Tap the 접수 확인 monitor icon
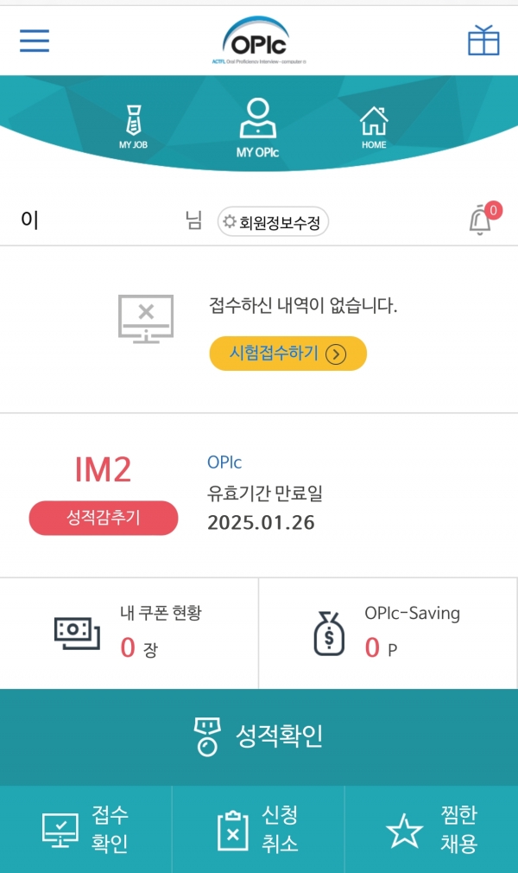The width and height of the screenshot is (518, 873). (60, 829)
